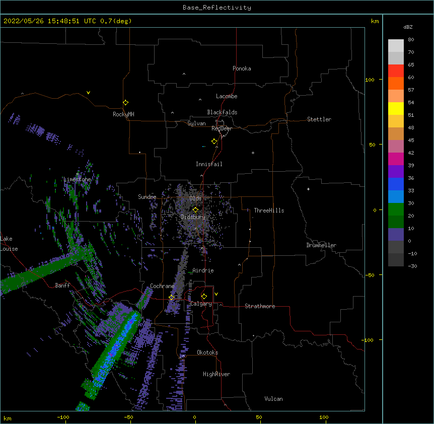The height and width of the screenshot is (424, 434).
Task: Select the orange 60 dBZ color band
Action: point(396,83)
